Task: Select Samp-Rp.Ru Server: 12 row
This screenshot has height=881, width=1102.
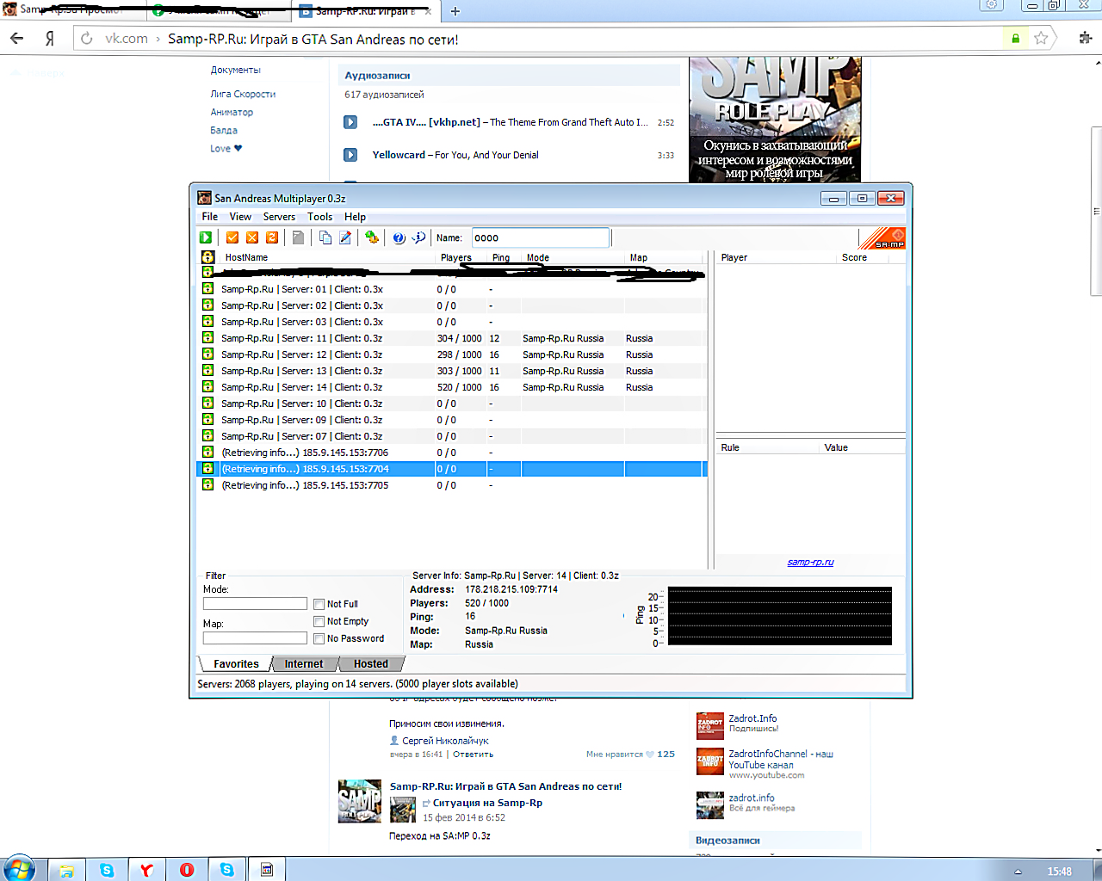Action: click(451, 354)
